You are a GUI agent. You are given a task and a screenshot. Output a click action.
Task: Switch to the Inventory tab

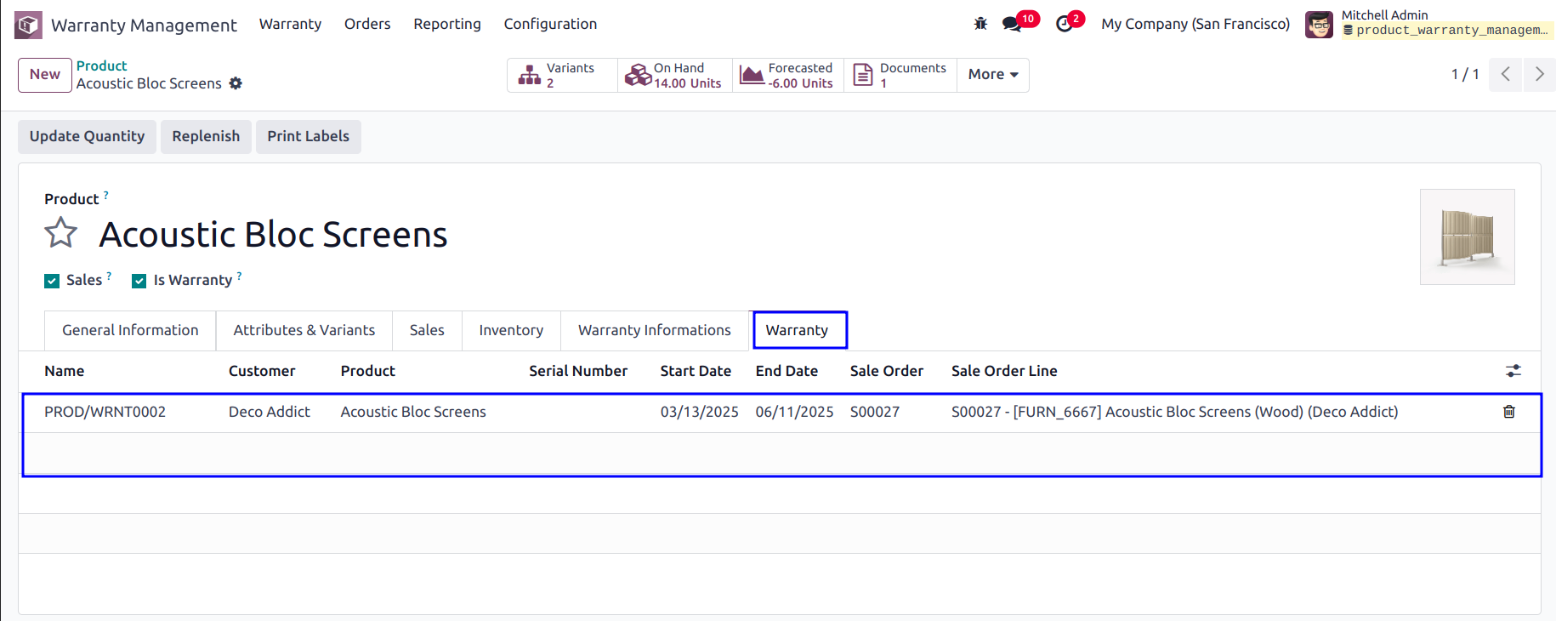coord(511,330)
